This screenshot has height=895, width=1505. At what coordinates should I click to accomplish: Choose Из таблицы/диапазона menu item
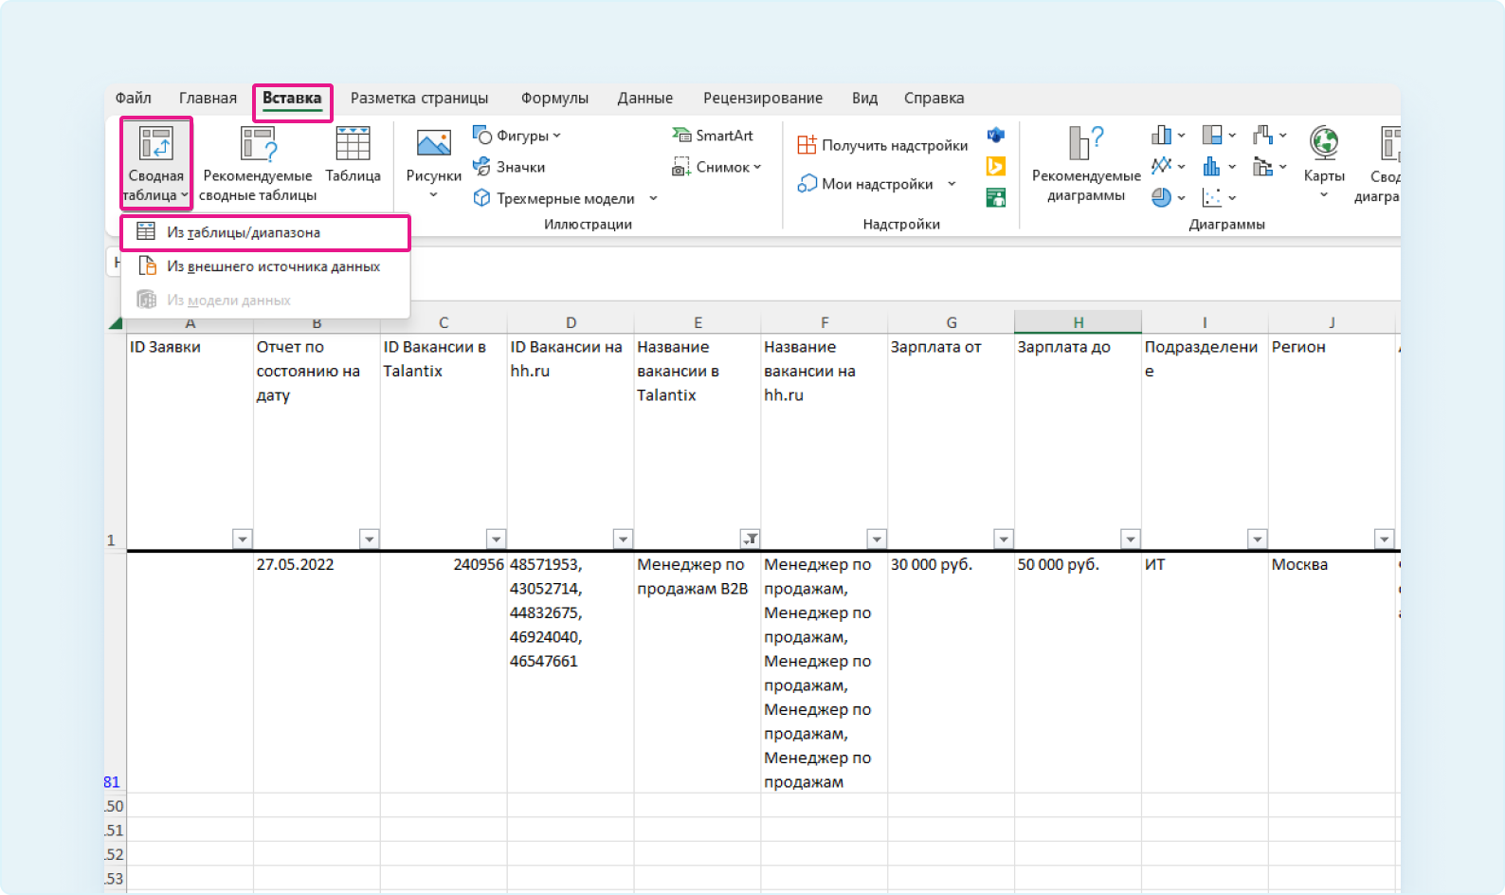pyautogui.click(x=244, y=232)
